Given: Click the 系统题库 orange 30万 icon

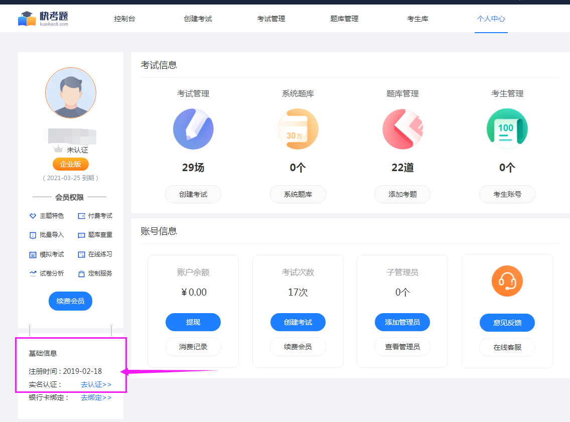Looking at the screenshot, I should [298, 129].
